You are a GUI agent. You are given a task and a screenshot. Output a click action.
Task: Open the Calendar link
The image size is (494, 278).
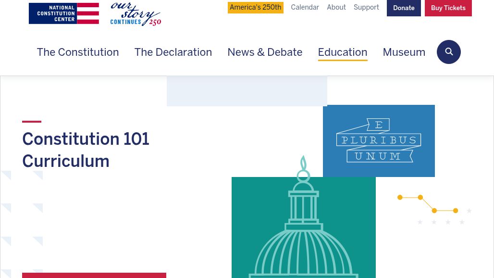[305, 8]
